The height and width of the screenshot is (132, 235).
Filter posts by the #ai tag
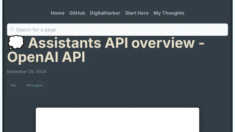coord(14,85)
